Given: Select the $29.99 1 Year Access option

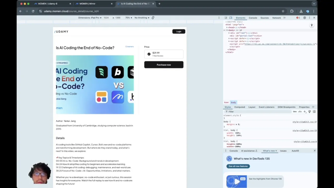Looking at the screenshot, I should (x=164, y=54).
